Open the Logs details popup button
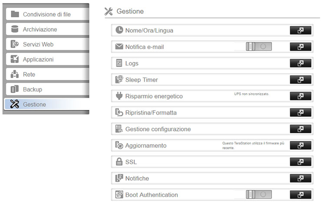 (300, 63)
